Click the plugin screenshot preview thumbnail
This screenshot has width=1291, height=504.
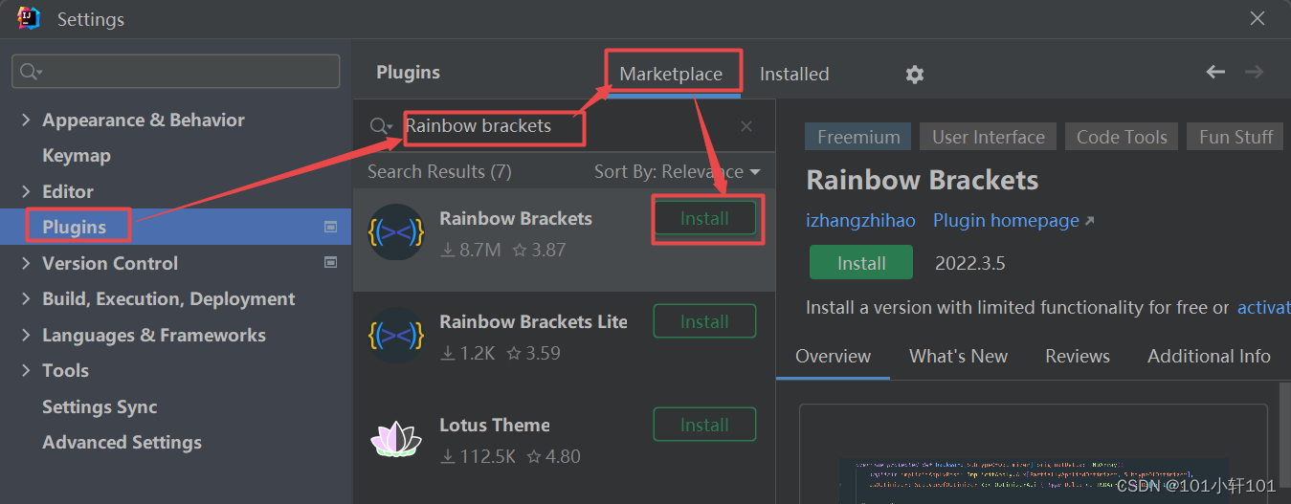1033,454
